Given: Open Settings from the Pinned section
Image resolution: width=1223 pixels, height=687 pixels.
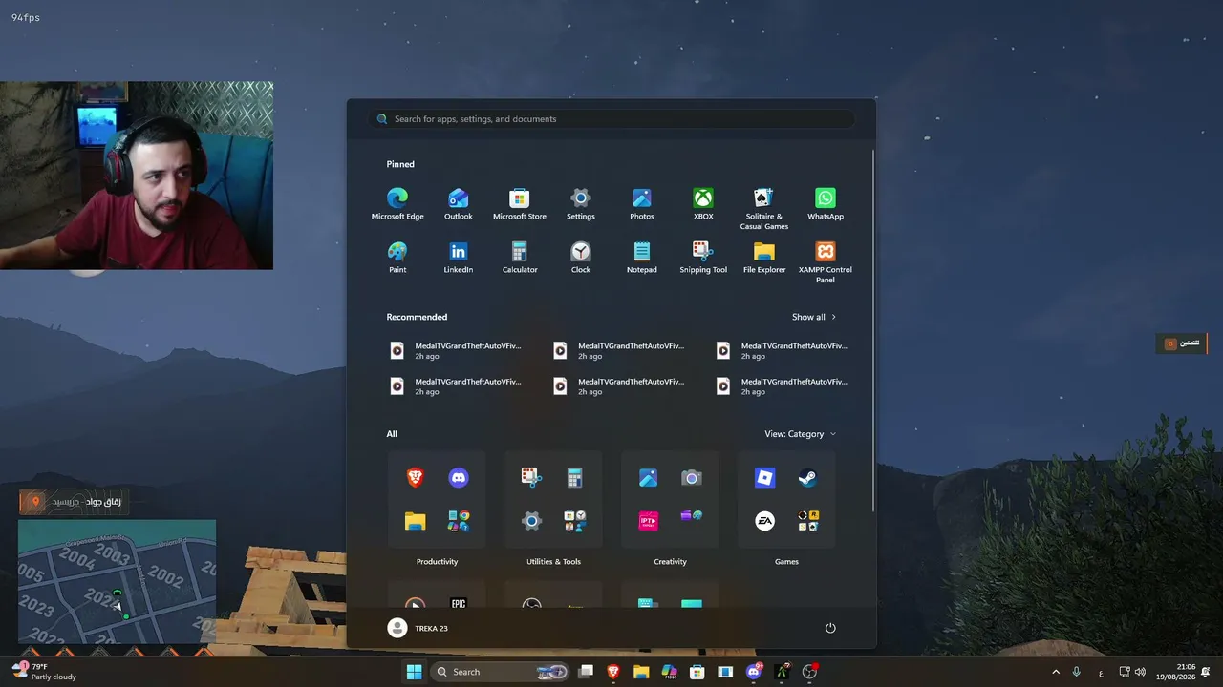Looking at the screenshot, I should coord(581,203).
